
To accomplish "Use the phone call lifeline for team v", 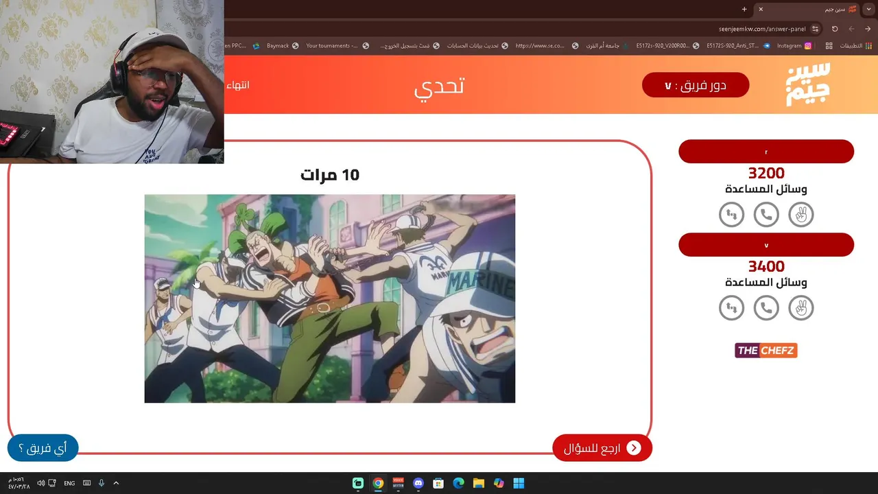I will tap(766, 308).
